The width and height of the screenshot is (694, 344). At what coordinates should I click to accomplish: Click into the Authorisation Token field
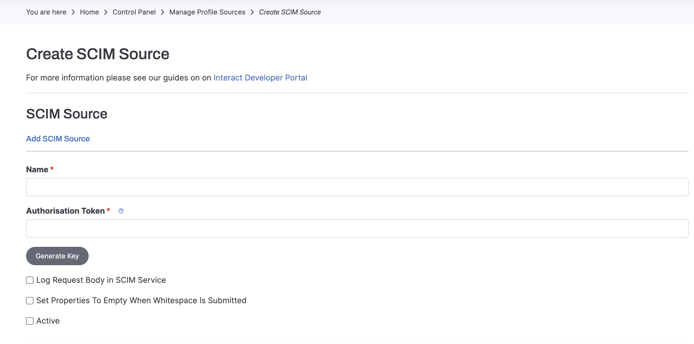(357, 228)
